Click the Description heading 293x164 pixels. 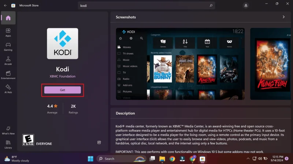(125, 113)
